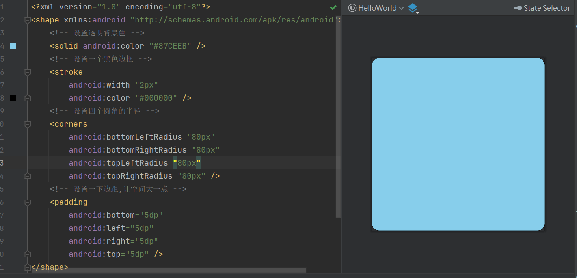
Task: Click the comment 设置透明背景色
Action: tap(97, 33)
